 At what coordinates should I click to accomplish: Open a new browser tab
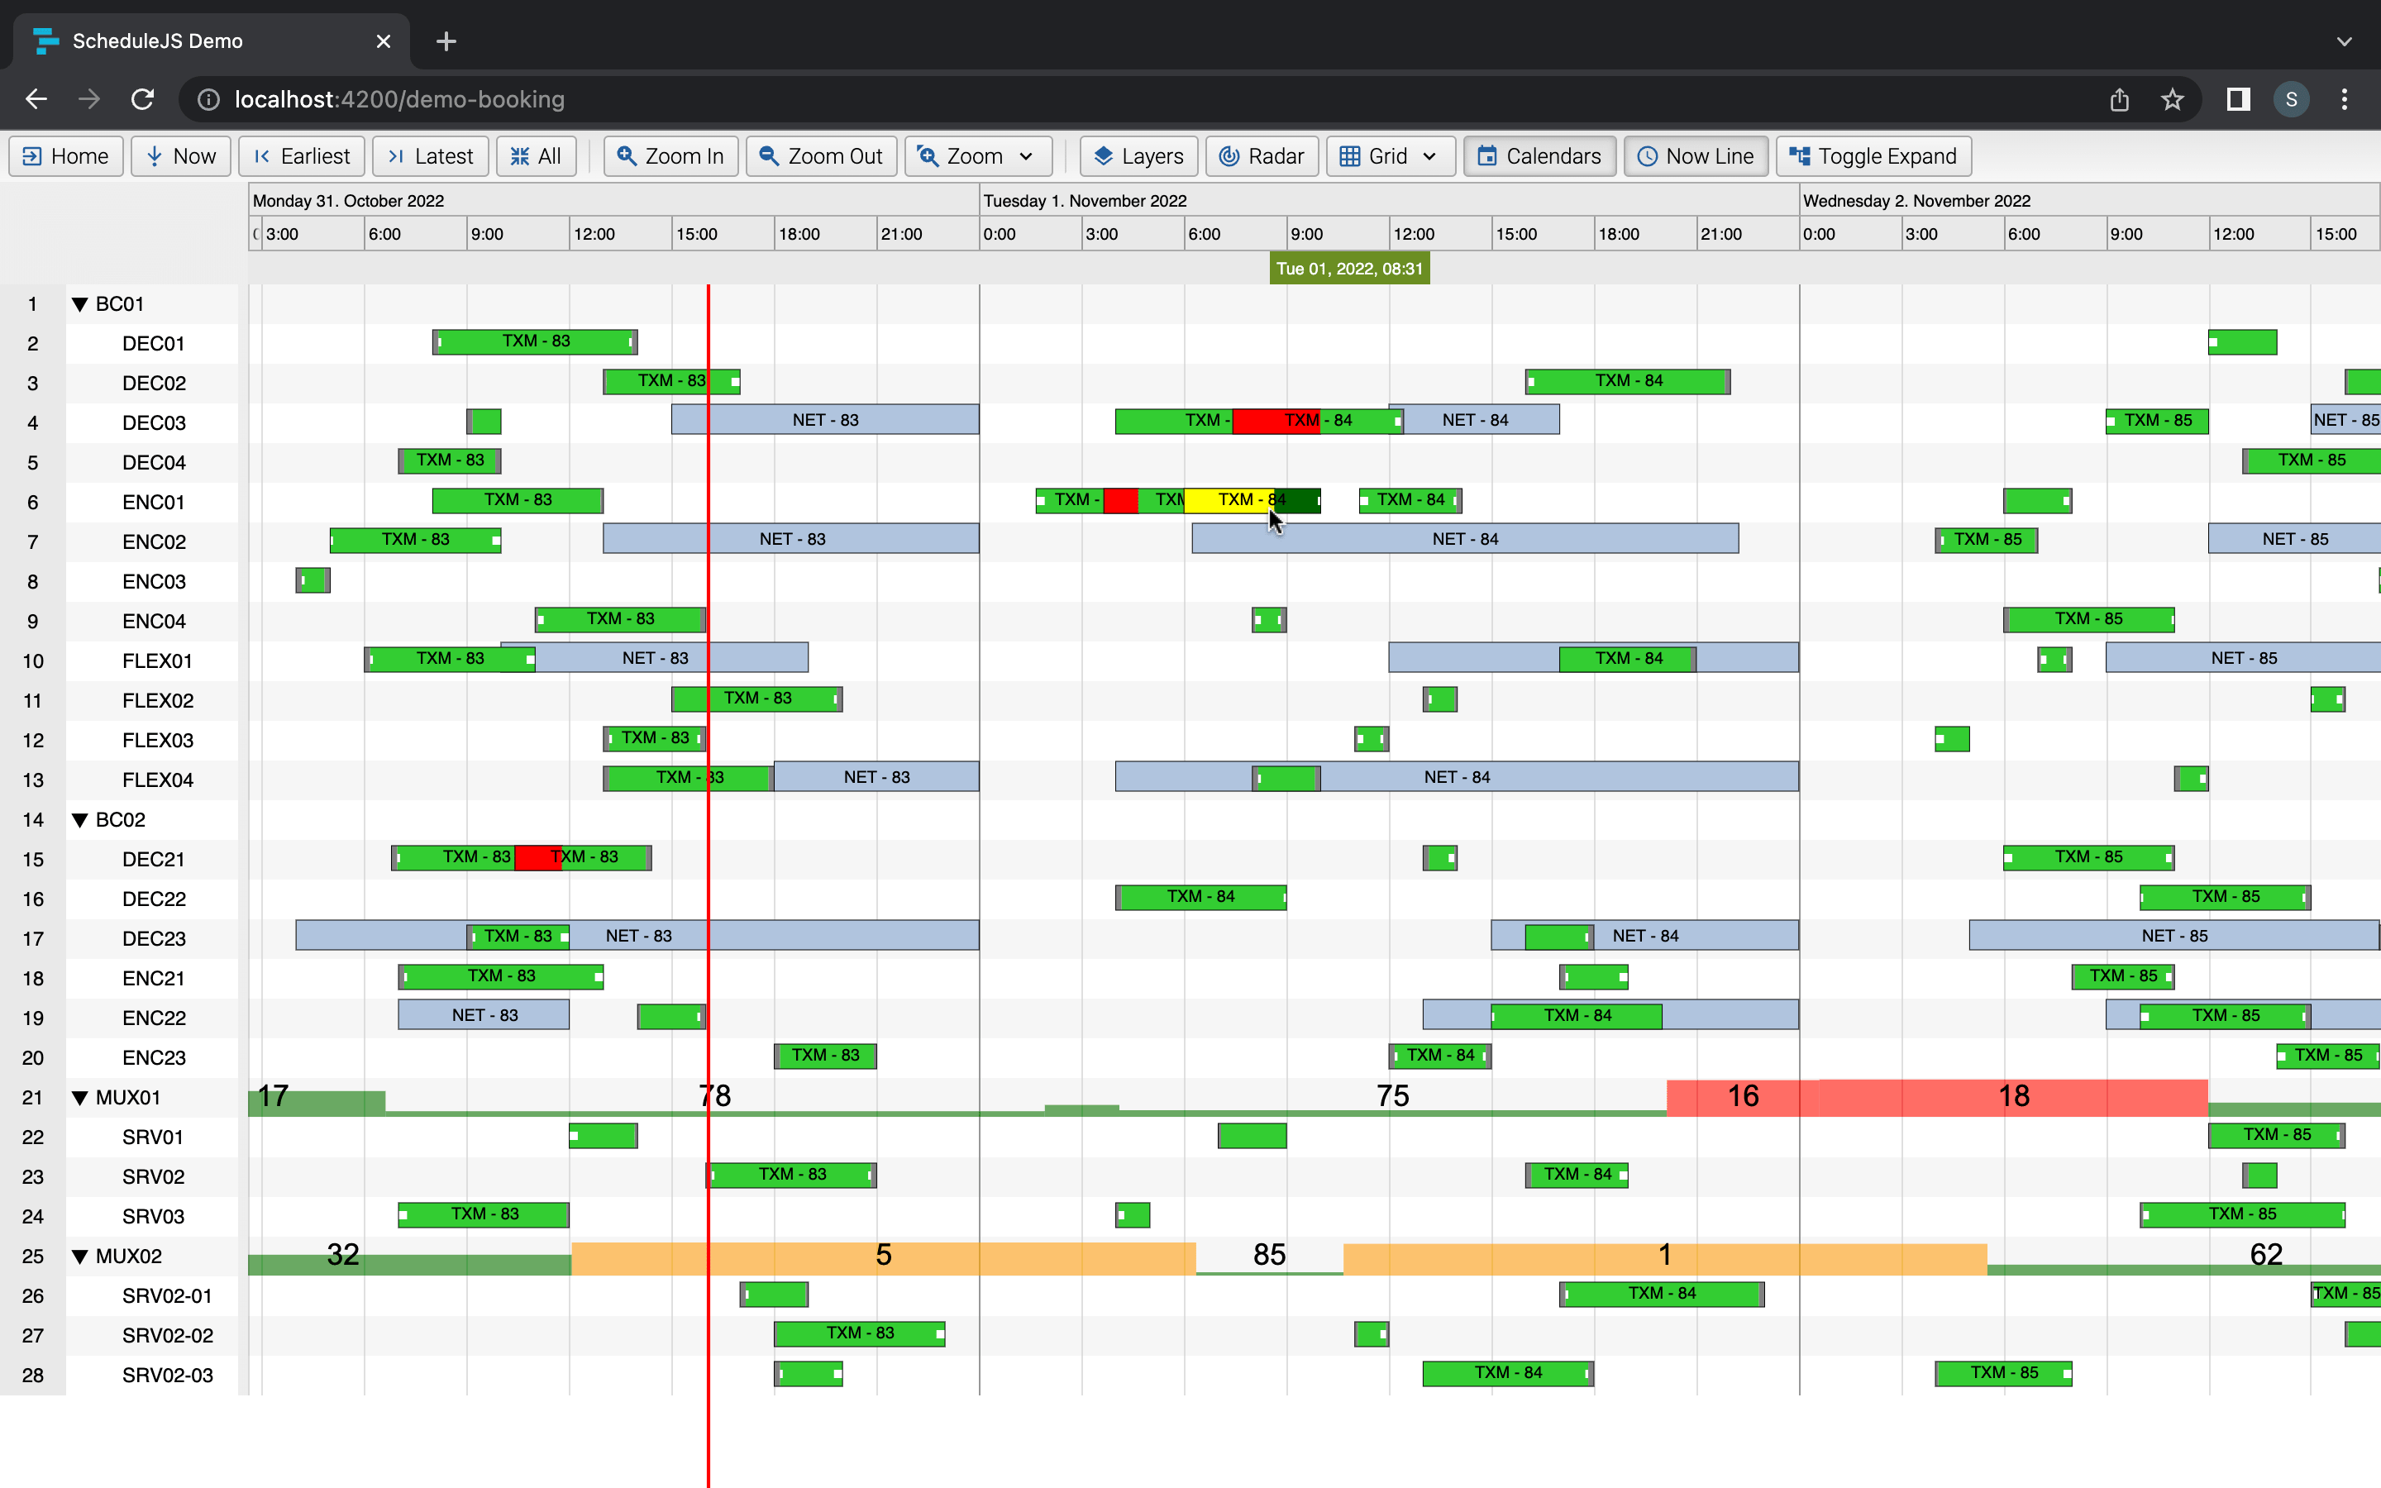[446, 41]
